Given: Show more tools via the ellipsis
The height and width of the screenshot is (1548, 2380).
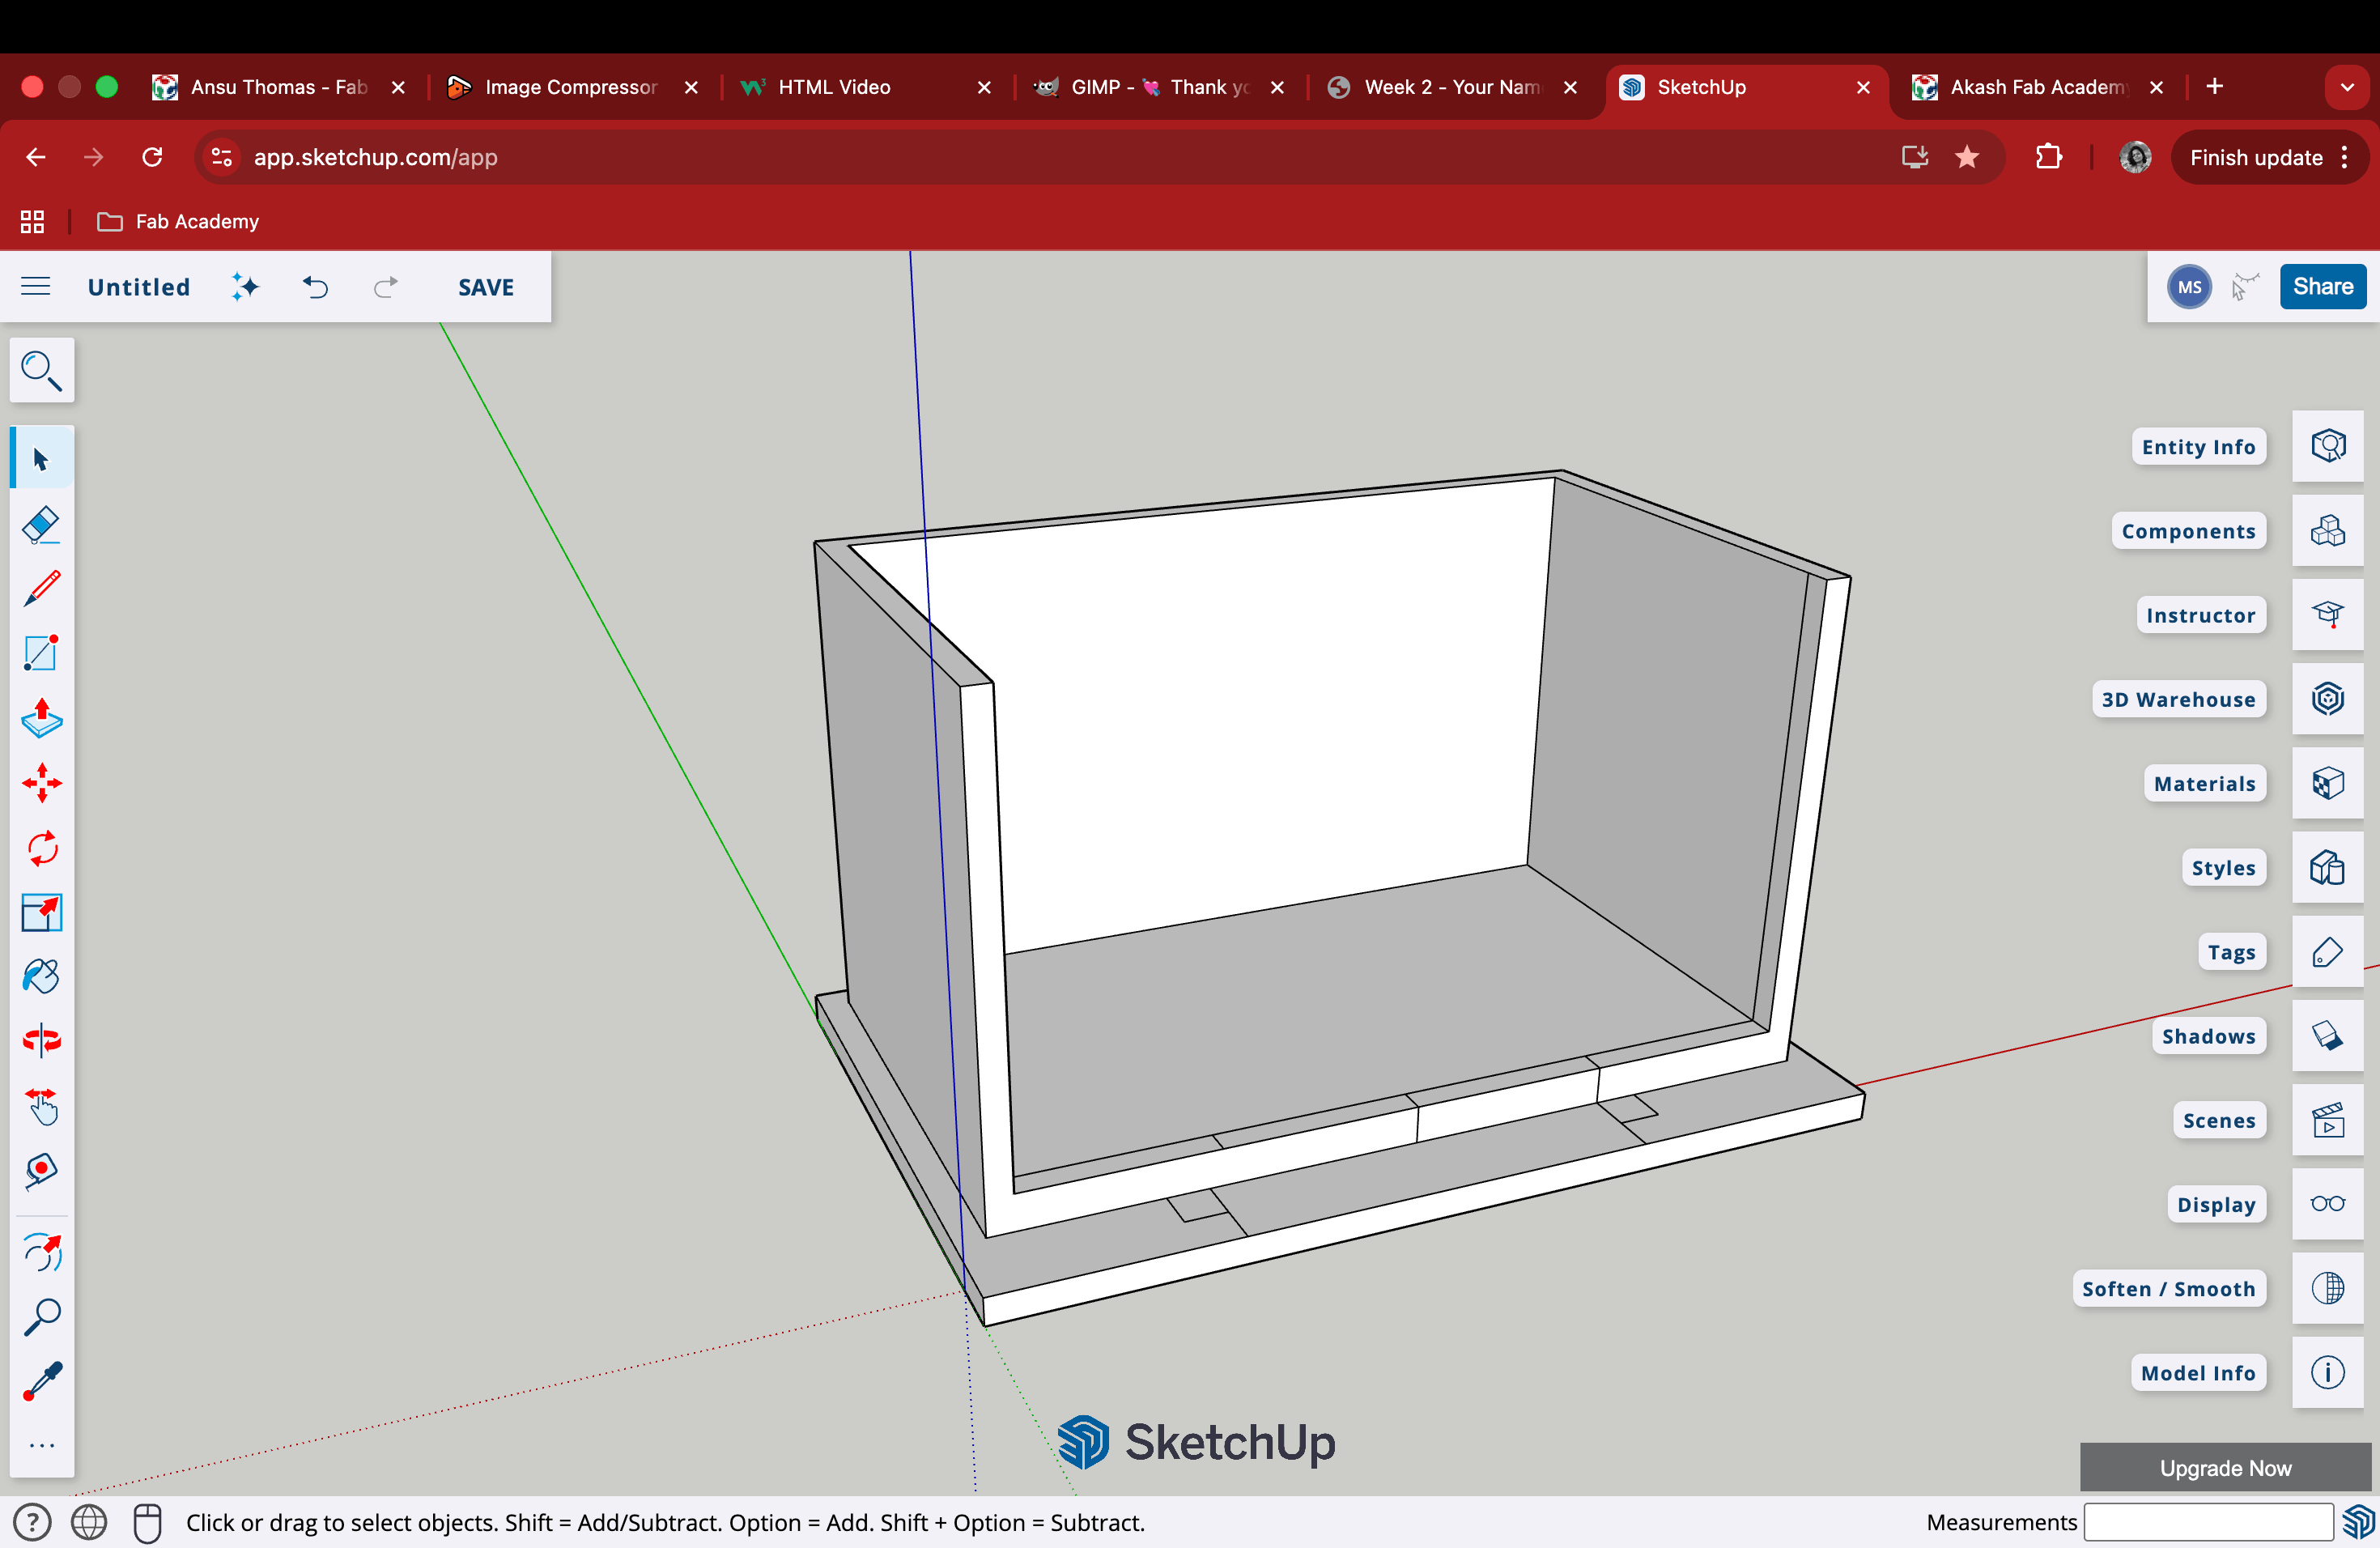Looking at the screenshot, I should [x=41, y=1445].
